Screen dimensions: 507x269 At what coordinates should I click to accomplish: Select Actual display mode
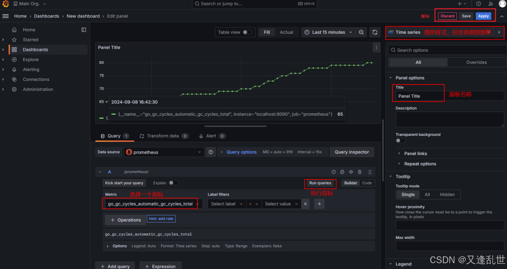pyautogui.click(x=286, y=32)
